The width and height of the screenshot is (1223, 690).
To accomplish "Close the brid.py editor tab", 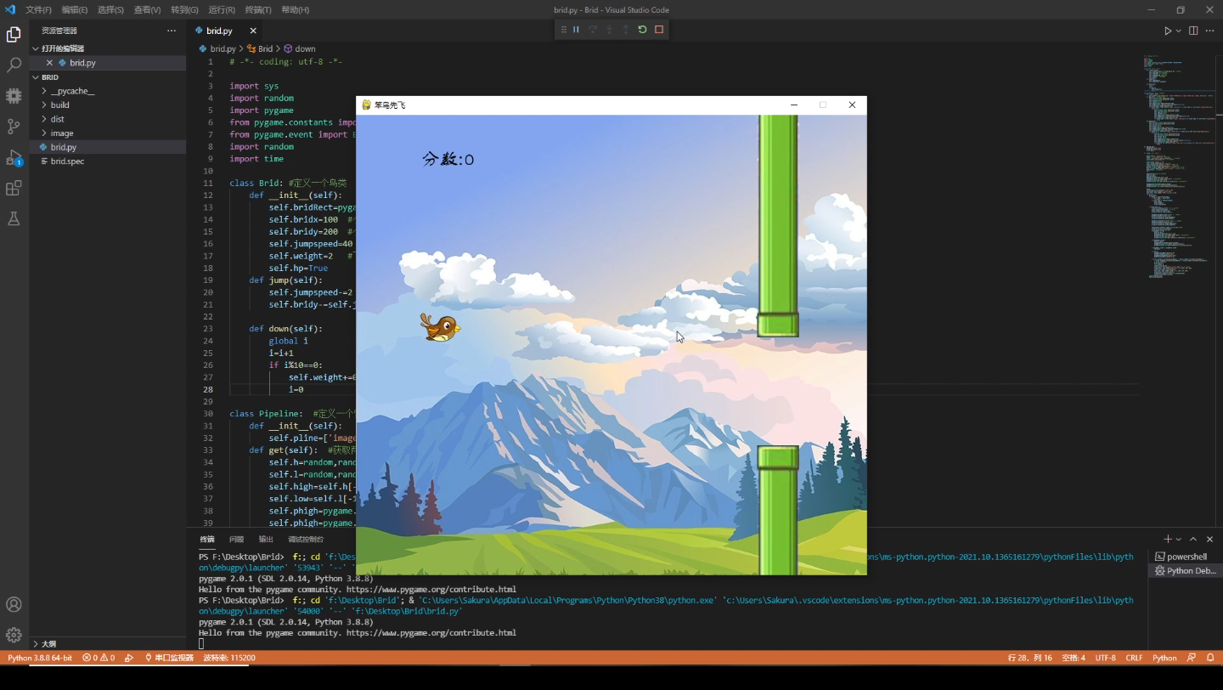I will pos(253,31).
